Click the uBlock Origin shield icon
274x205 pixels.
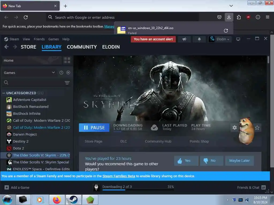point(248,17)
